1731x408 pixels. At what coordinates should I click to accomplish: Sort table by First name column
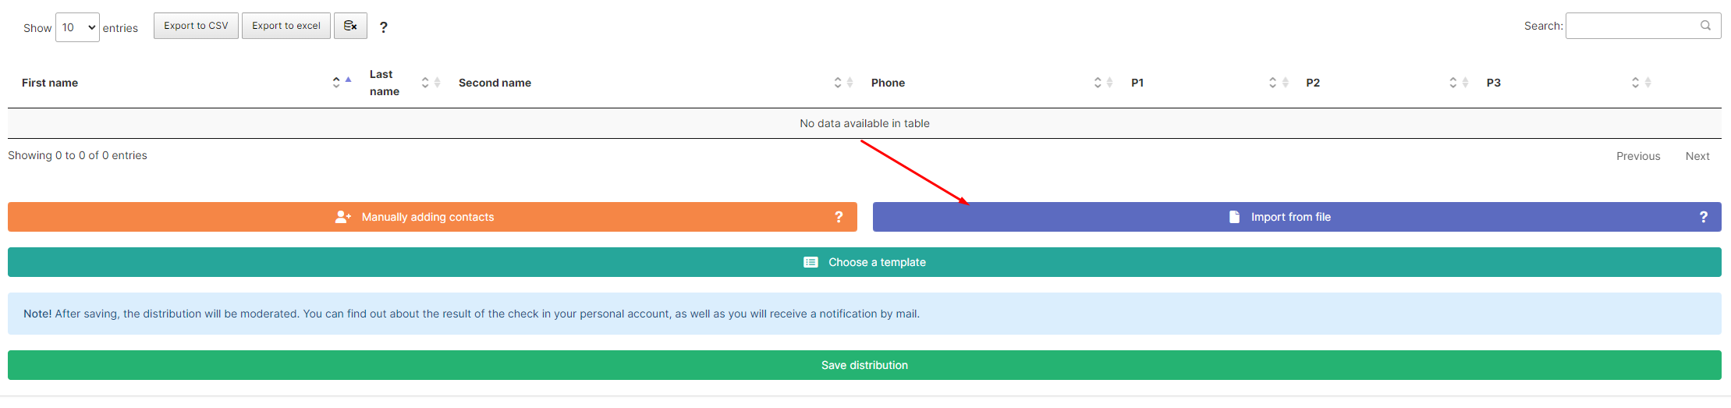coord(50,83)
